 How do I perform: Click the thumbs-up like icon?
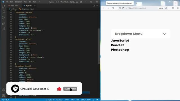[59, 89]
